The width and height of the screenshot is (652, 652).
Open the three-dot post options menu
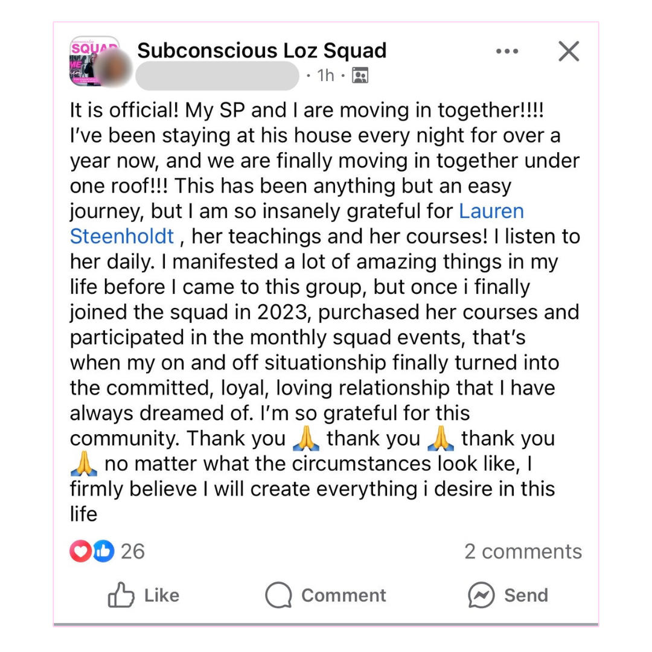click(507, 51)
